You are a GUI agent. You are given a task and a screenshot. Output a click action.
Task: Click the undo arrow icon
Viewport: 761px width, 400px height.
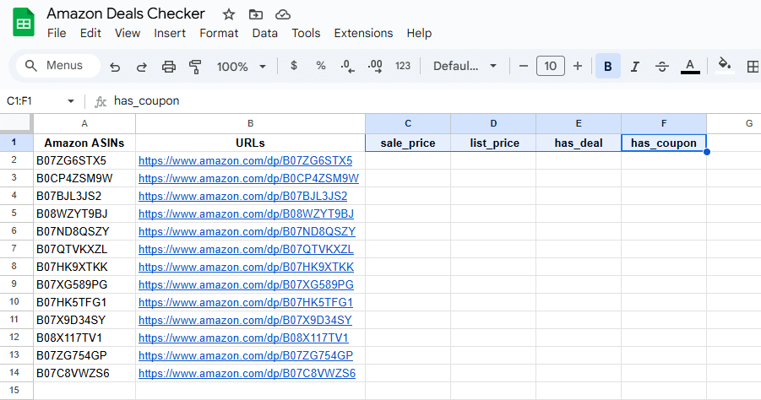(x=115, y=66)
